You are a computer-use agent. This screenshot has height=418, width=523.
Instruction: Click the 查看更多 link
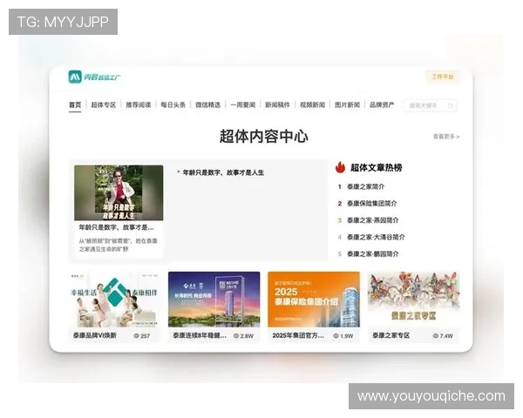coord(446,137)
